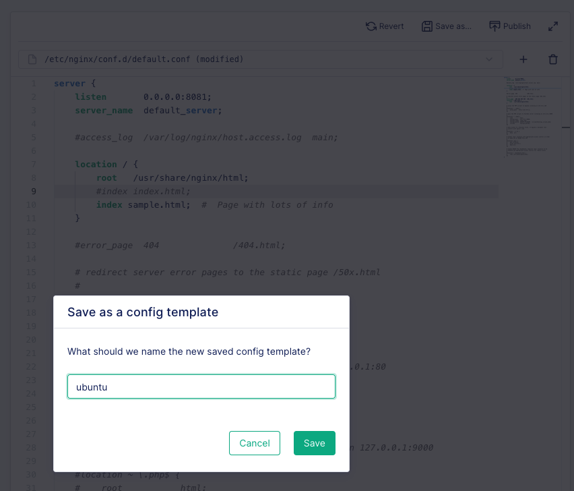Expand editor to fullscreen

552,26
